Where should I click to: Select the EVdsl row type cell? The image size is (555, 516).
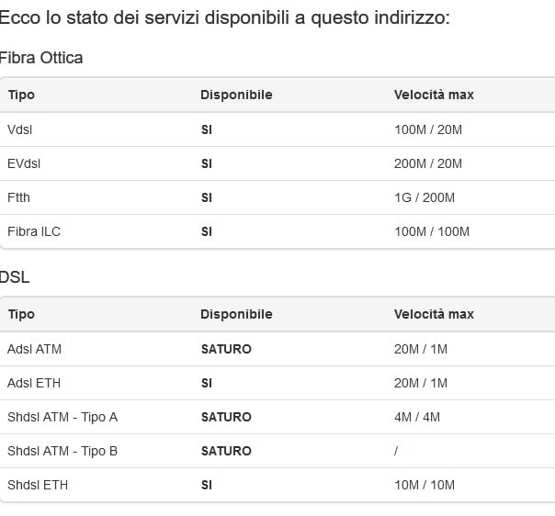click(x=24, y=163)
